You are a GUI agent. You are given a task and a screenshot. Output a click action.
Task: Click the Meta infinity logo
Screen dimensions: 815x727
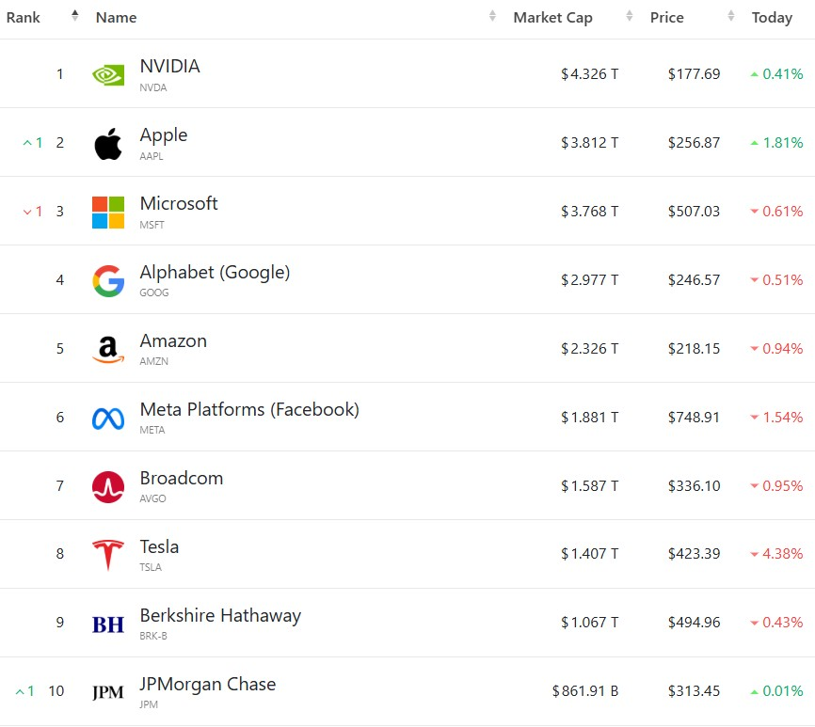108,419
